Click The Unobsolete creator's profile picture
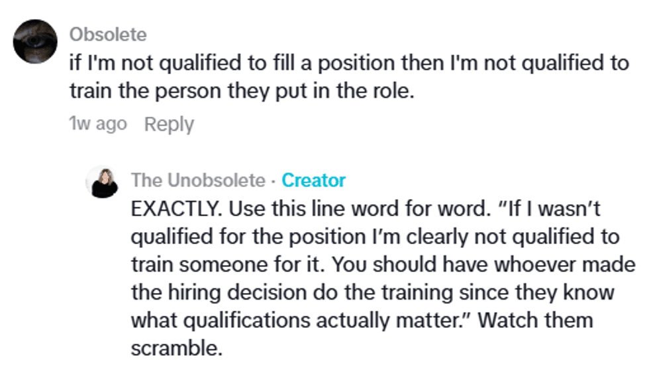The image size is (649, 369). (102, 182)
